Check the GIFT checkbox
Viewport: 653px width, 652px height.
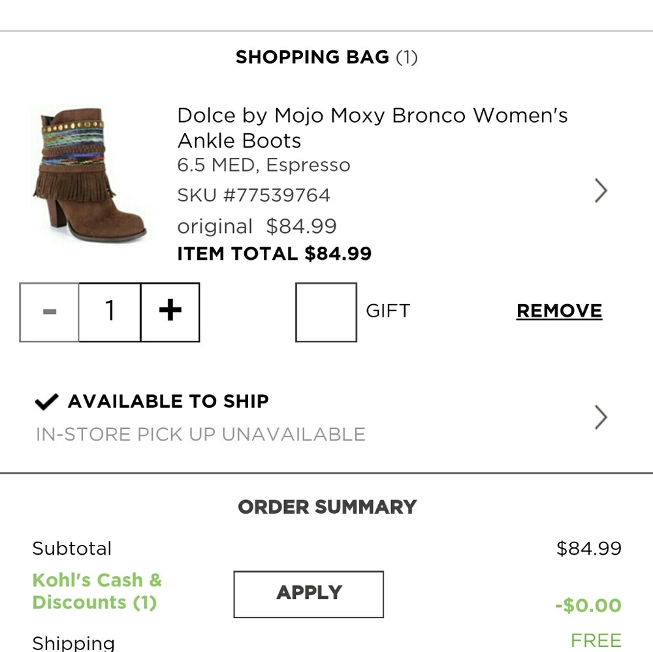click(326, 311)
